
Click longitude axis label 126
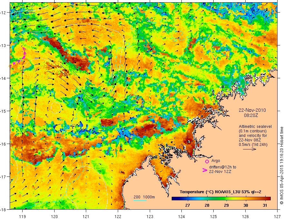[x=245, y=216]
